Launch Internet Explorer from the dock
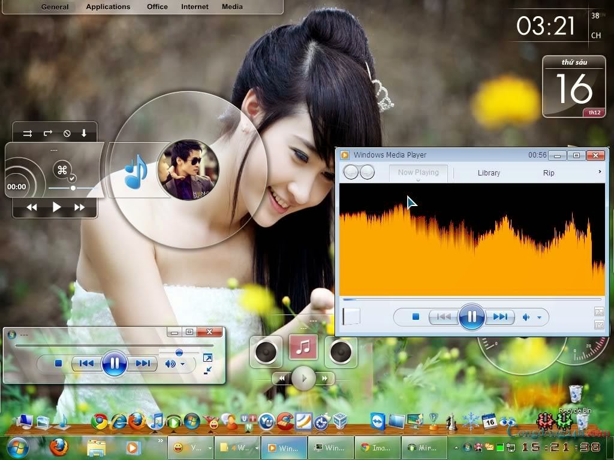This screenshot has height=460, width=614. (x=118, y=422)
